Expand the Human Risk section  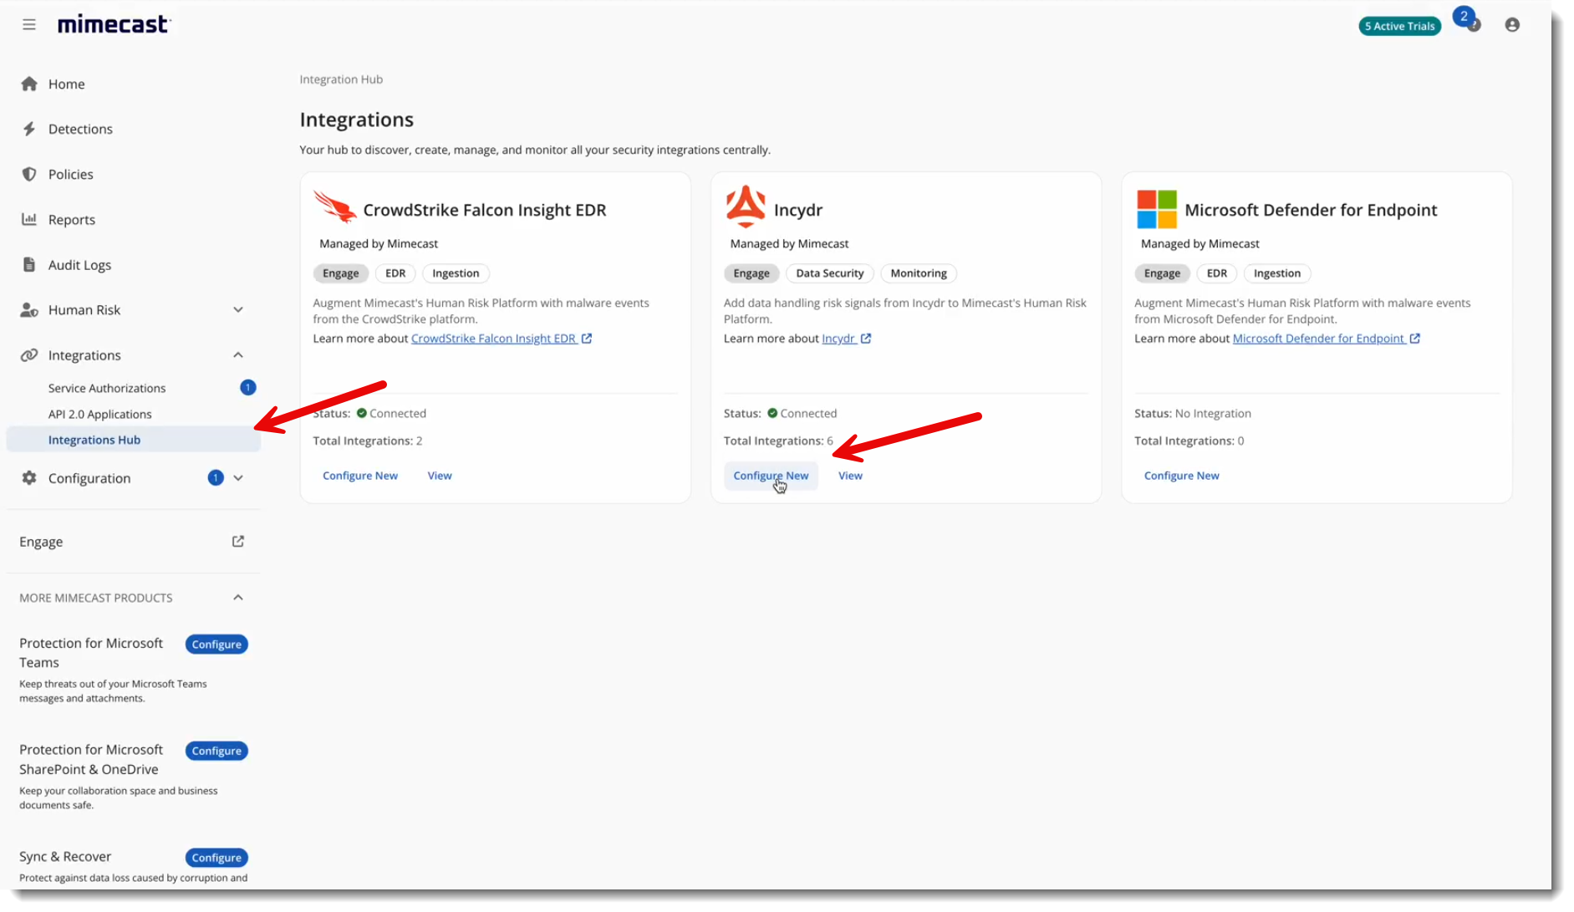[x=239, y=309]
